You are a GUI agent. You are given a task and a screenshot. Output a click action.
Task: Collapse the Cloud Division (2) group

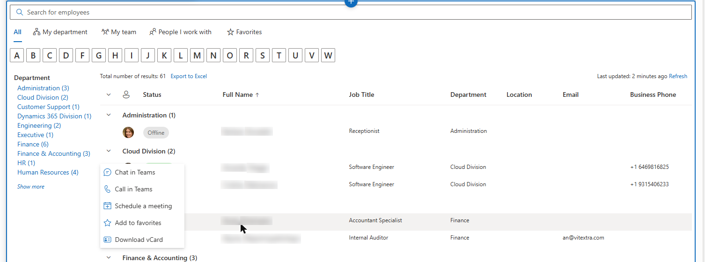109,151
